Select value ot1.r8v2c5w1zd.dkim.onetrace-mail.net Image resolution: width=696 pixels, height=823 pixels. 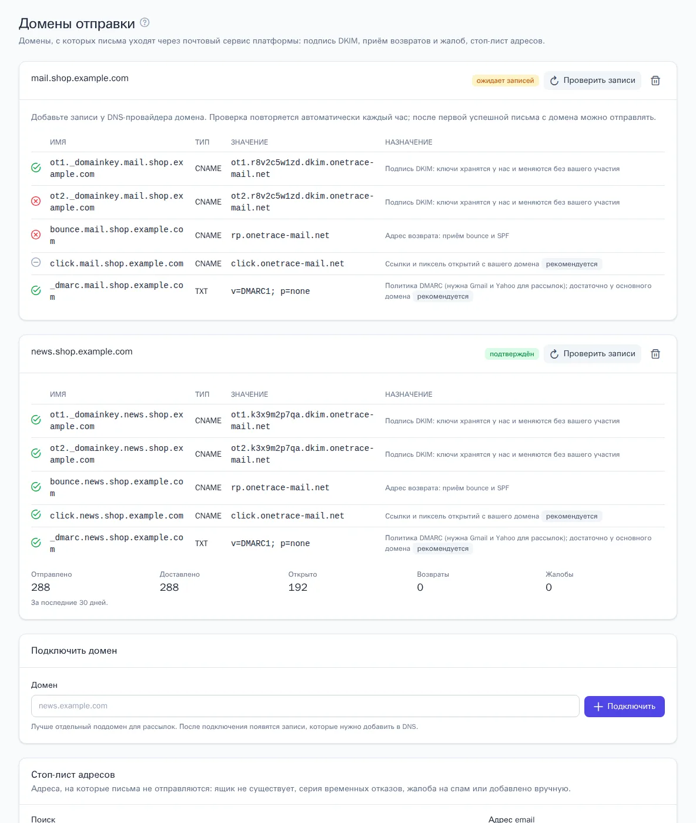tap(302, 168)
